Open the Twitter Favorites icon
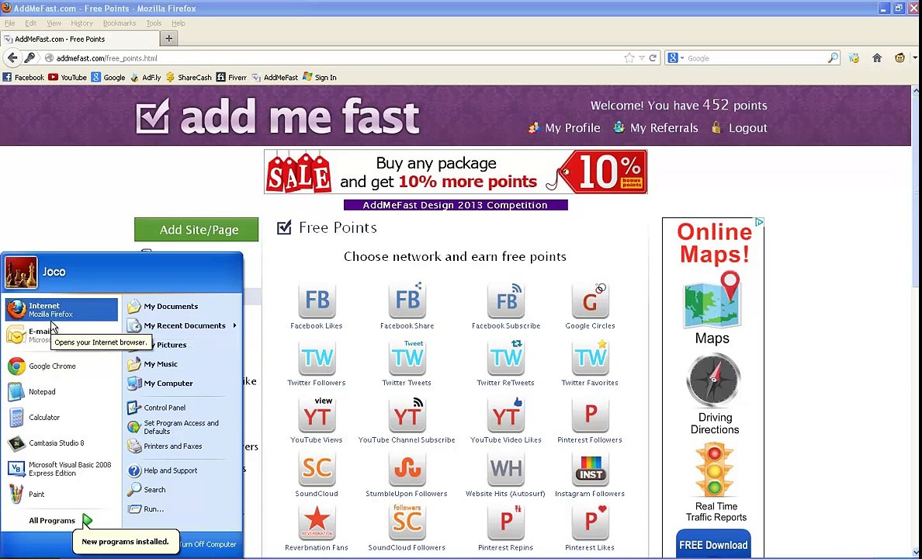This screenshot has width=922, height=559. pos(590,357)
